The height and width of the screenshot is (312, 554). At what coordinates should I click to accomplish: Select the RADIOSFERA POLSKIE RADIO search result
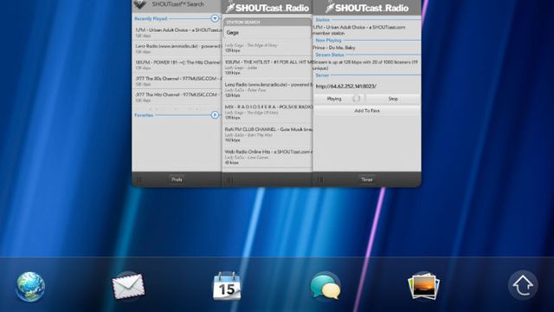[x=267, y=112]
